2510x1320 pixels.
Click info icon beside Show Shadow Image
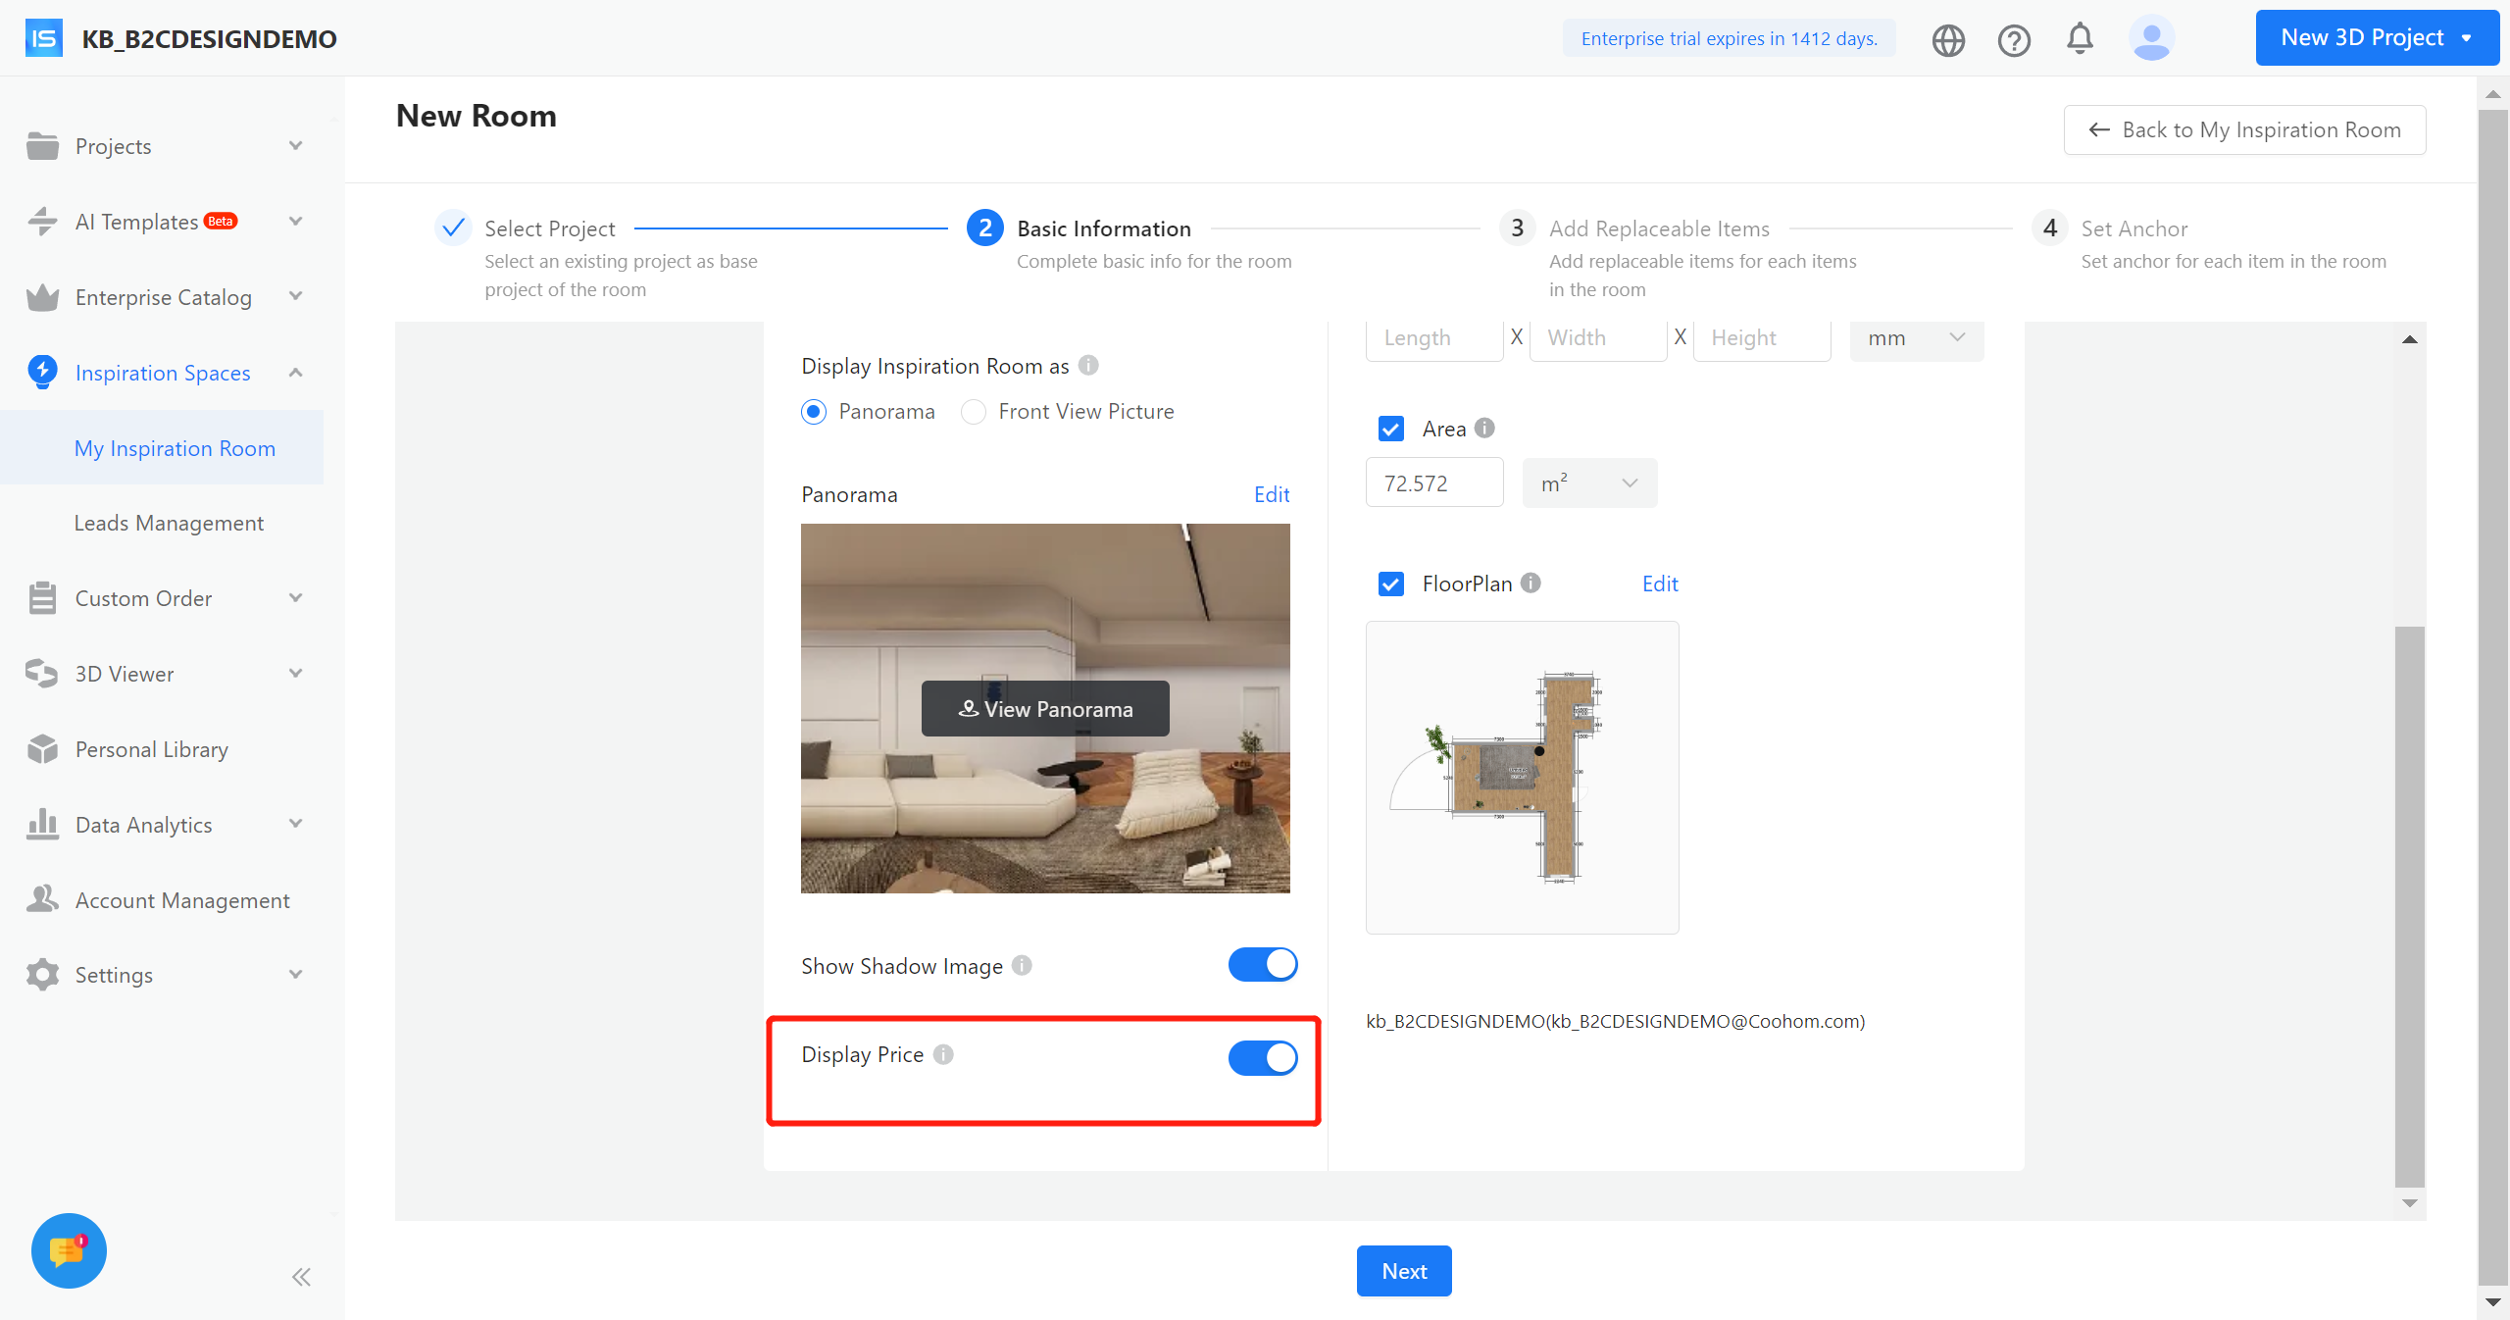pos(1022,966)
